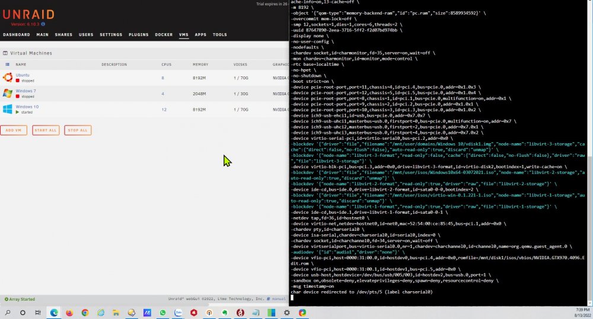The width and height of the screenshot is (593, 319).
Task: Switch to the DOCKER page
Action: pos(164,35)
